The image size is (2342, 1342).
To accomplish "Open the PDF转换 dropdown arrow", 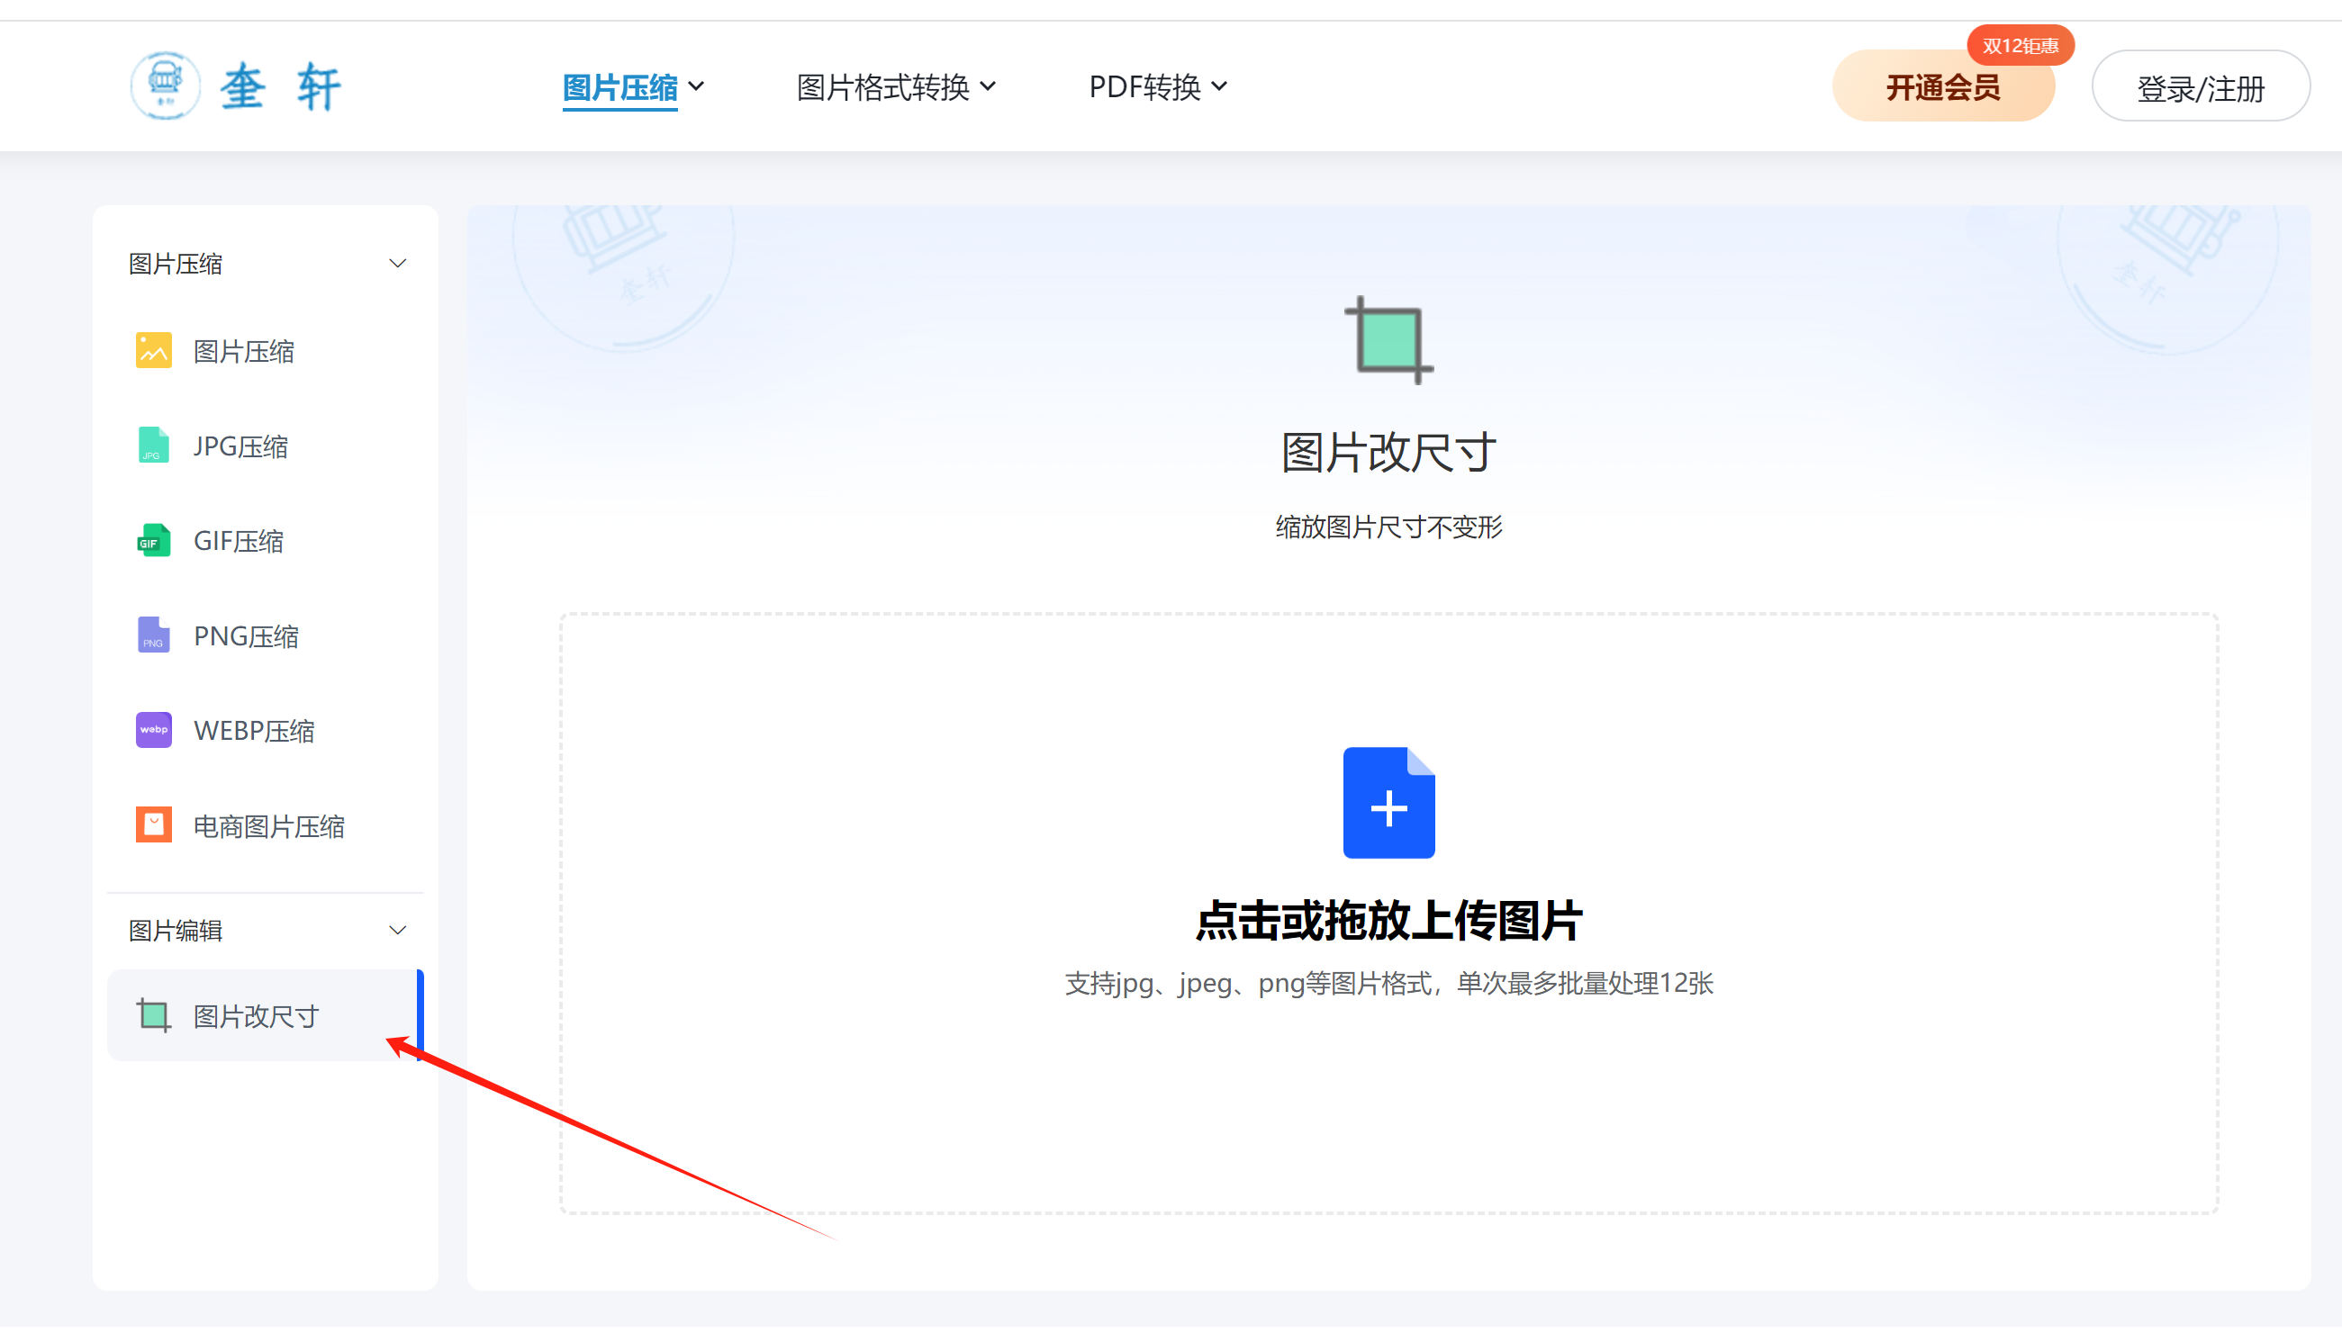I will pos(1219,86).
